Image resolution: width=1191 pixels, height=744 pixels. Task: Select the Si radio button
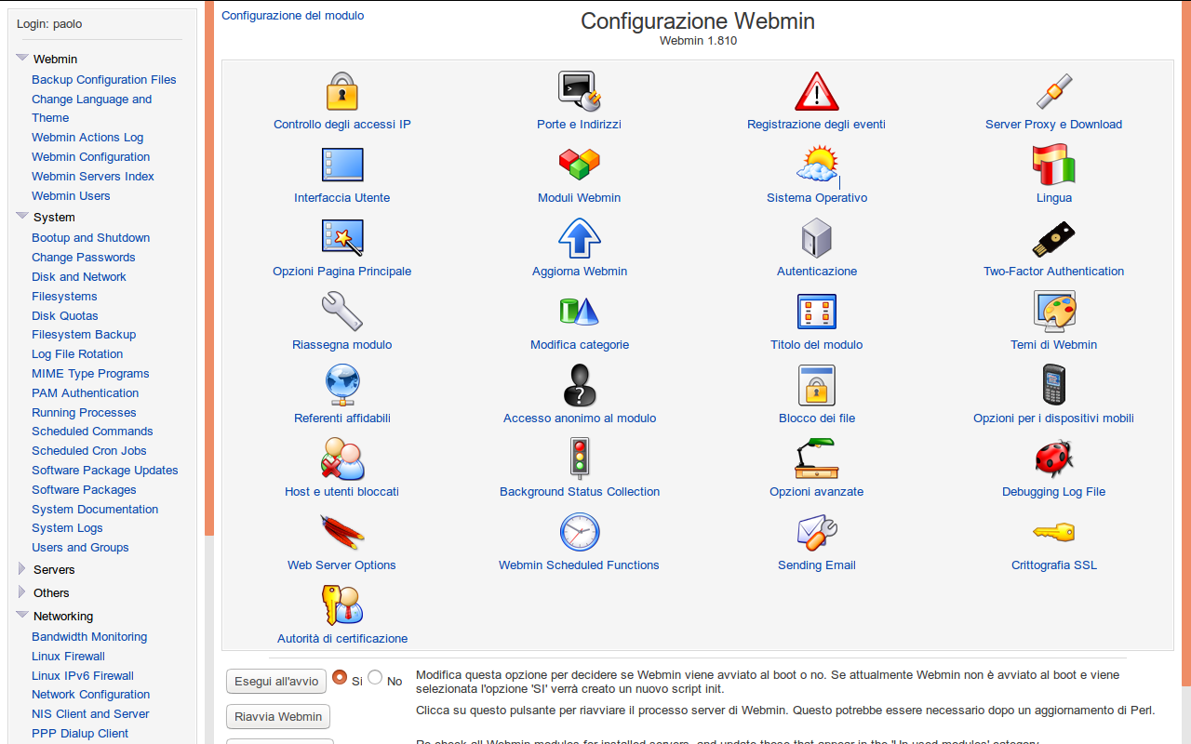pos(340,677)
